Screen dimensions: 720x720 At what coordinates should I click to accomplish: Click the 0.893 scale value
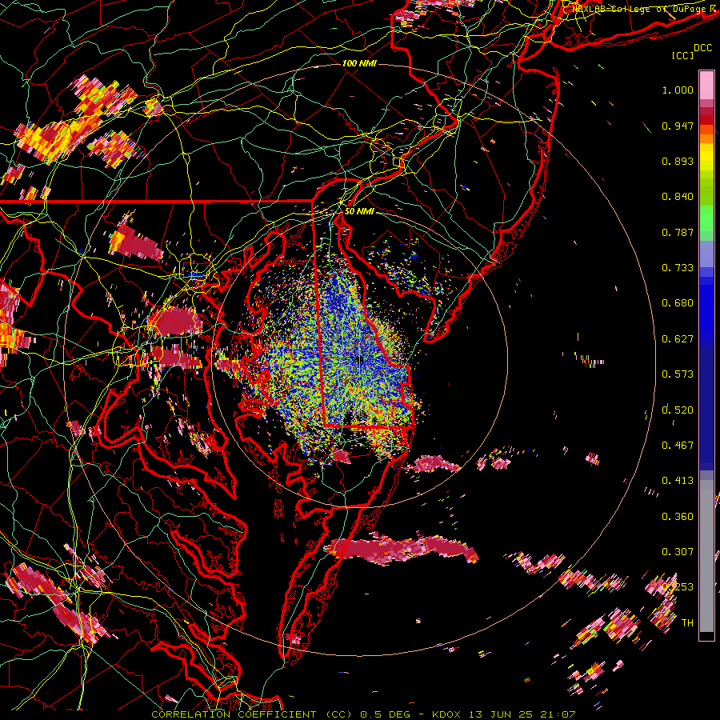[678, 161]
